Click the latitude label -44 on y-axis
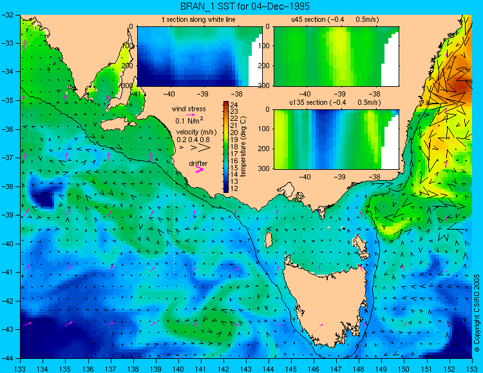This screenshot has height=373, width=483. coord(9,358)
